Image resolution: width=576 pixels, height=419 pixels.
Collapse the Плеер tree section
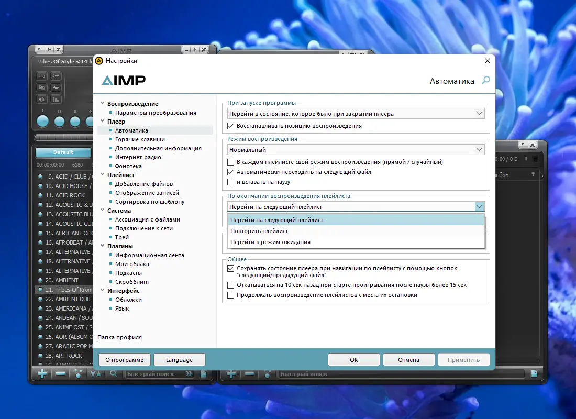coord(103,122)
